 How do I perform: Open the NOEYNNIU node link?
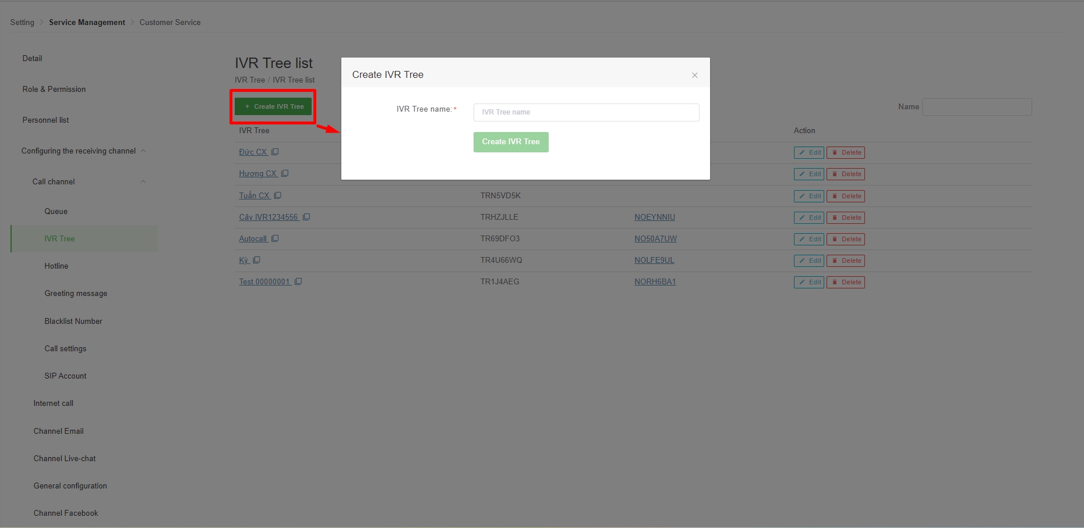(x=655, y=217)
